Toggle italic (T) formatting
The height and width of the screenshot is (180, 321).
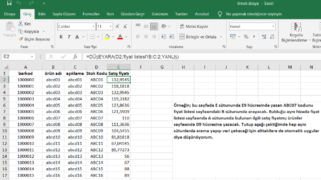coord(69,37)
